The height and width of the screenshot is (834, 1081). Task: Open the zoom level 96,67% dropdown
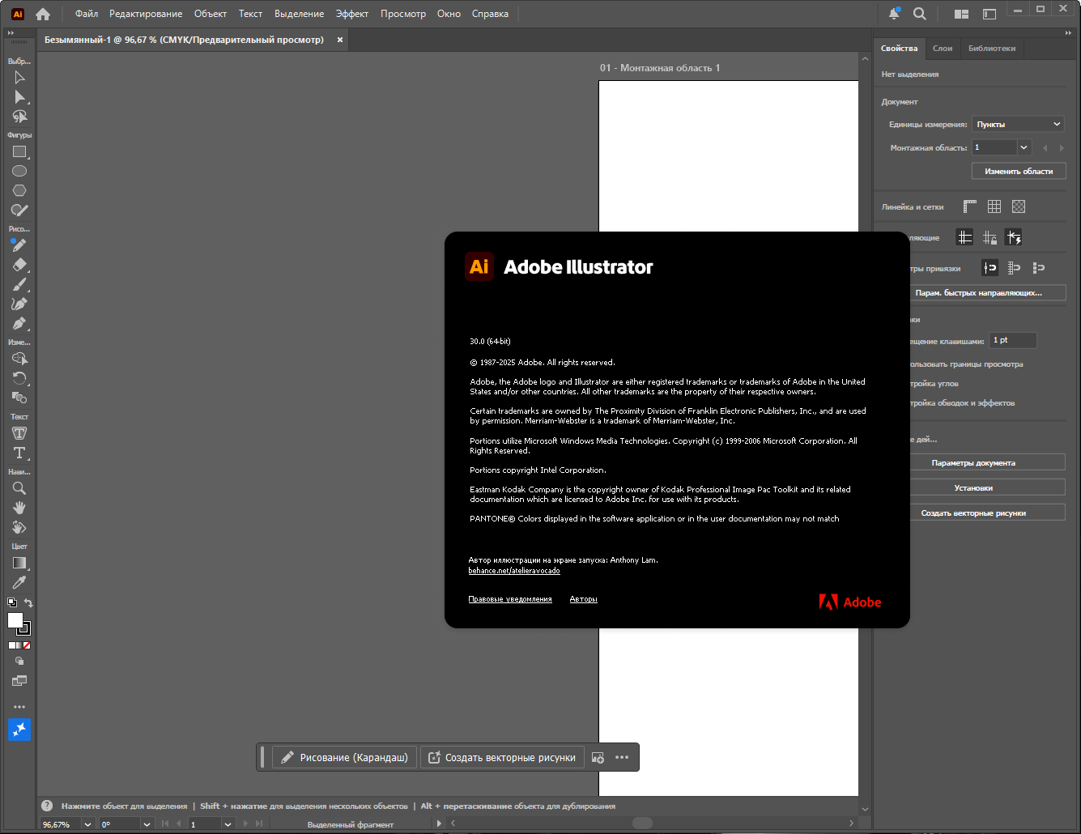pos(87,824)
